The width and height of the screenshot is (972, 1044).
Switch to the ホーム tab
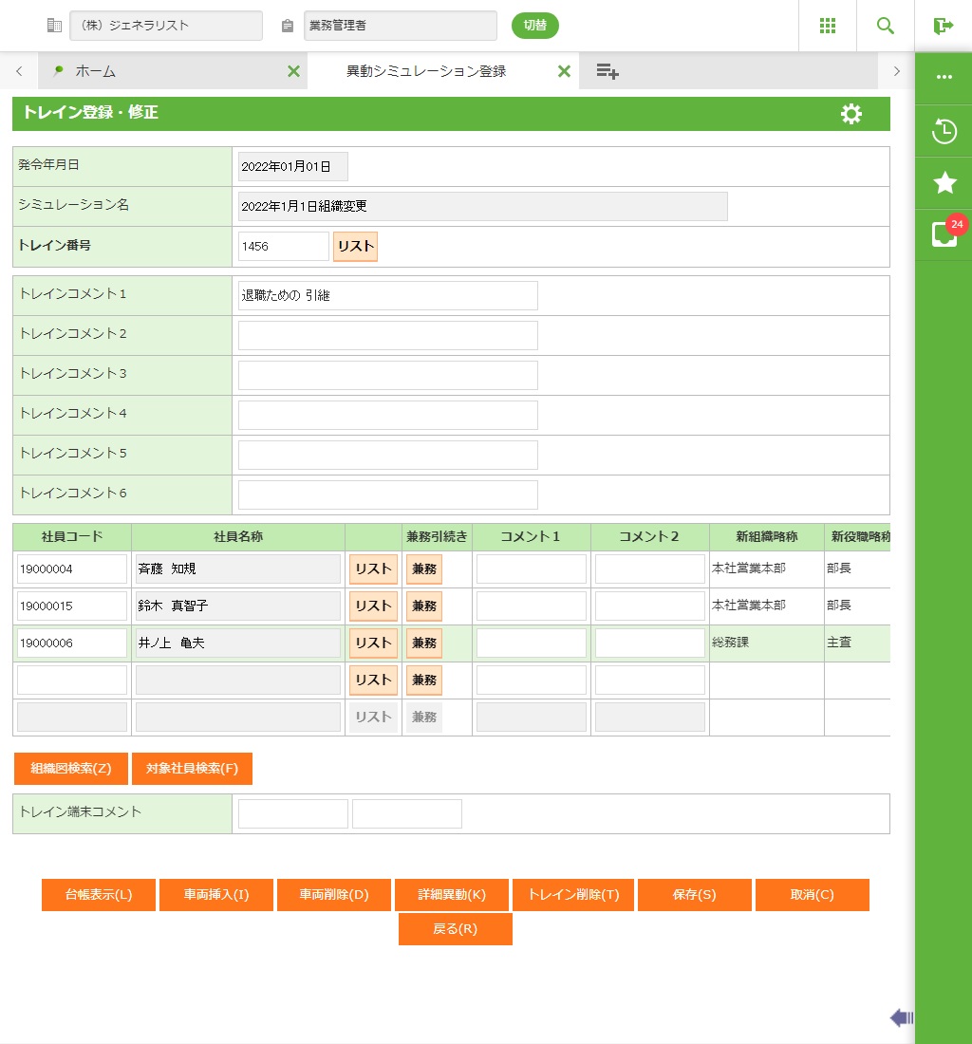pos(95,71)
